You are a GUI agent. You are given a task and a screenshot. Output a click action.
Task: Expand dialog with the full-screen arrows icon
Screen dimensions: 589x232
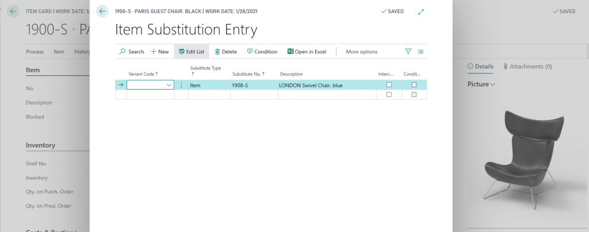pyautogui.click(x=421, y=11)
